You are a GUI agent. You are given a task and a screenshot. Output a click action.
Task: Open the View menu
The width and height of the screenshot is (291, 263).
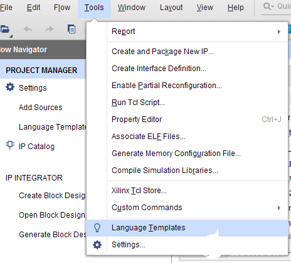pos(205,8)
